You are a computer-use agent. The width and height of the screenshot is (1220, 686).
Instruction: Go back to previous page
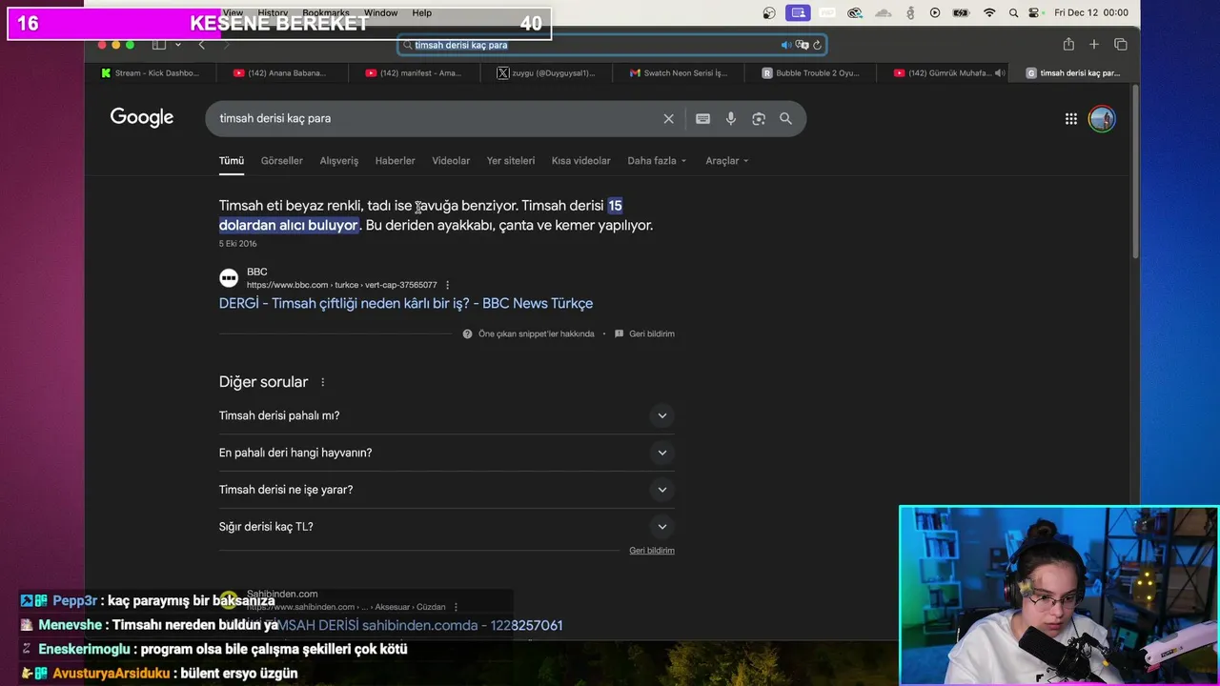click(x=201, y=45)
